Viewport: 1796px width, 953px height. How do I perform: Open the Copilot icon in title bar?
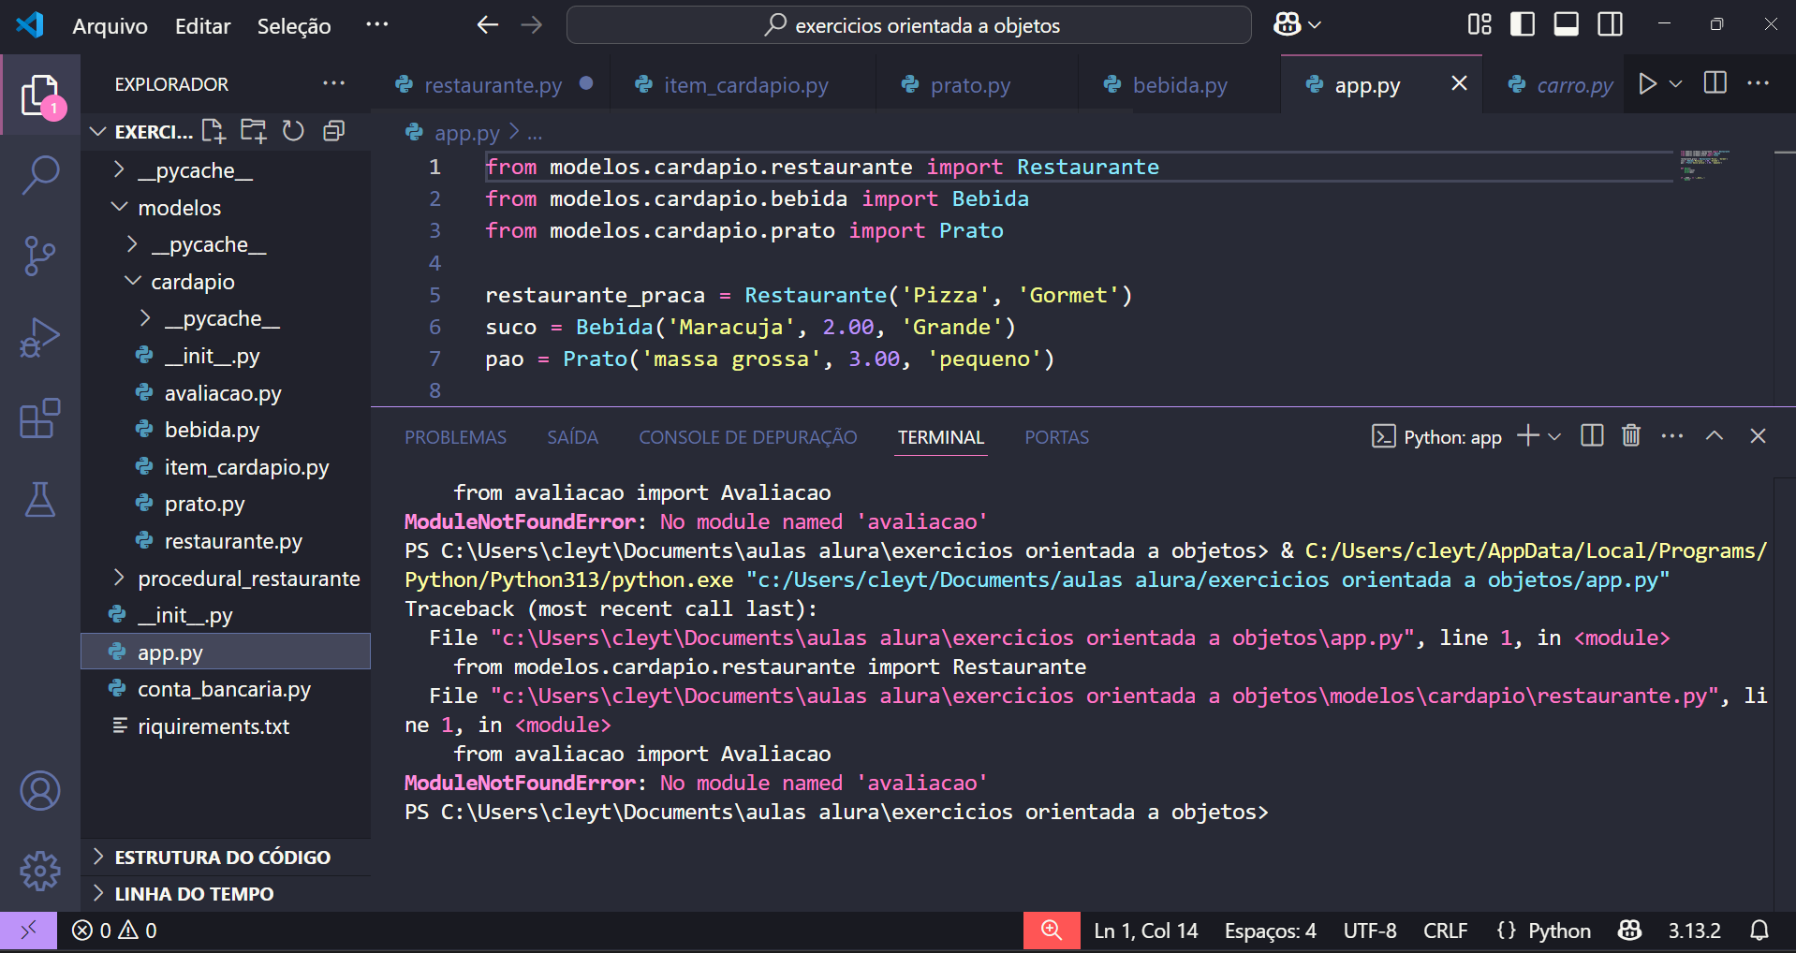1288,25
